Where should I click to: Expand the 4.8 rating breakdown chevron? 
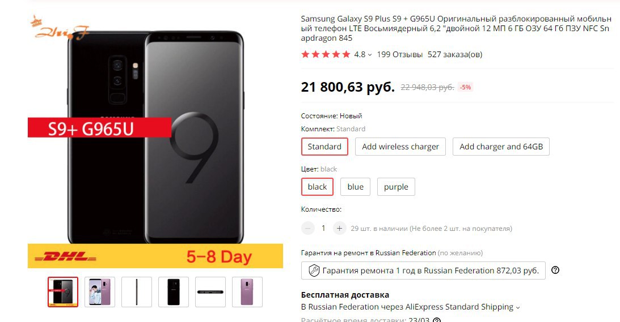370,55
